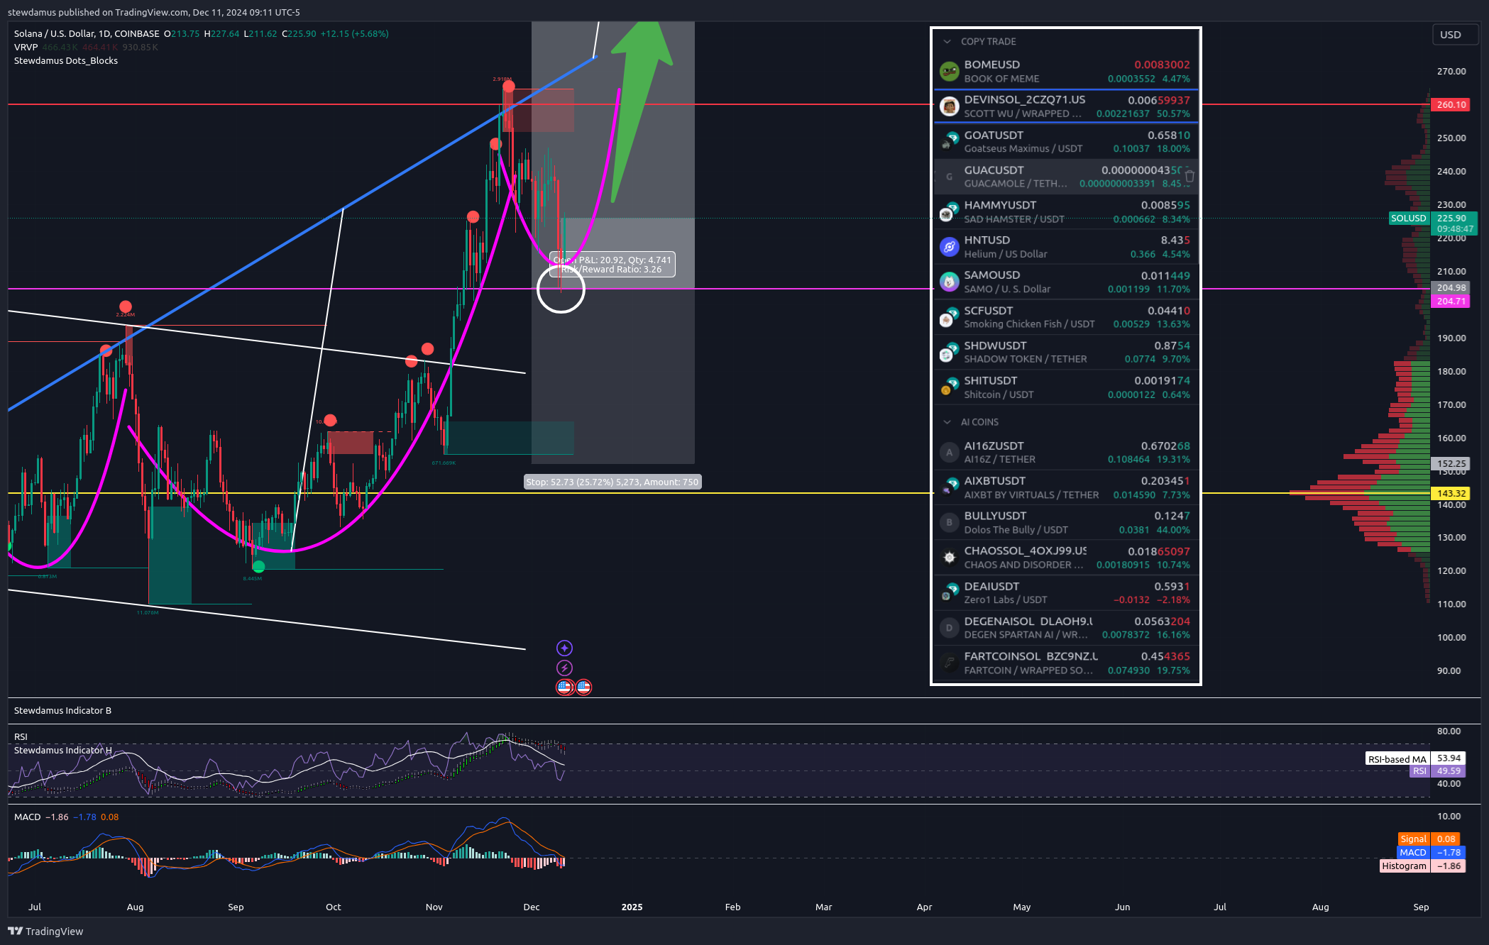This screenshot has height=945, width=1489.
Task: Click the VRVP indicator legend
Action: (x=26, y=47)
